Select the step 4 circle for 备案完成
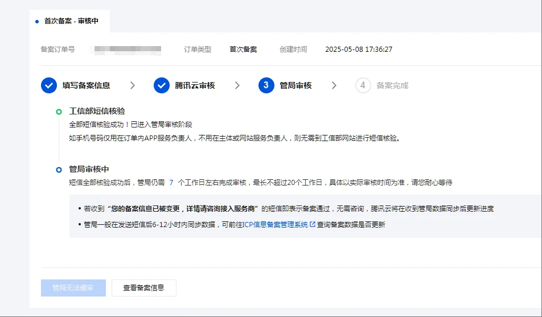The height and width of the screenshot is (317, 542). (x=363, y=85)
